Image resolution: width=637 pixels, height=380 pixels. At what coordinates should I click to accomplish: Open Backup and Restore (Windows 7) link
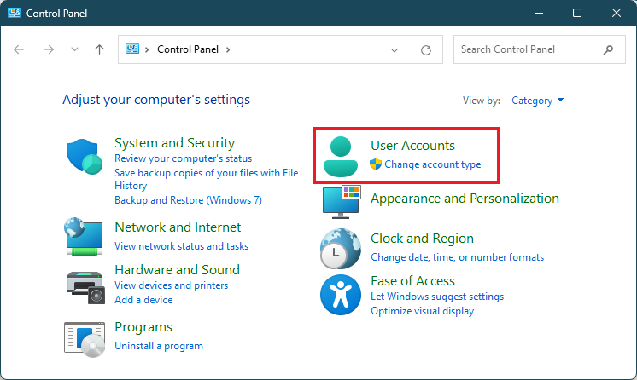pos(188,200)
